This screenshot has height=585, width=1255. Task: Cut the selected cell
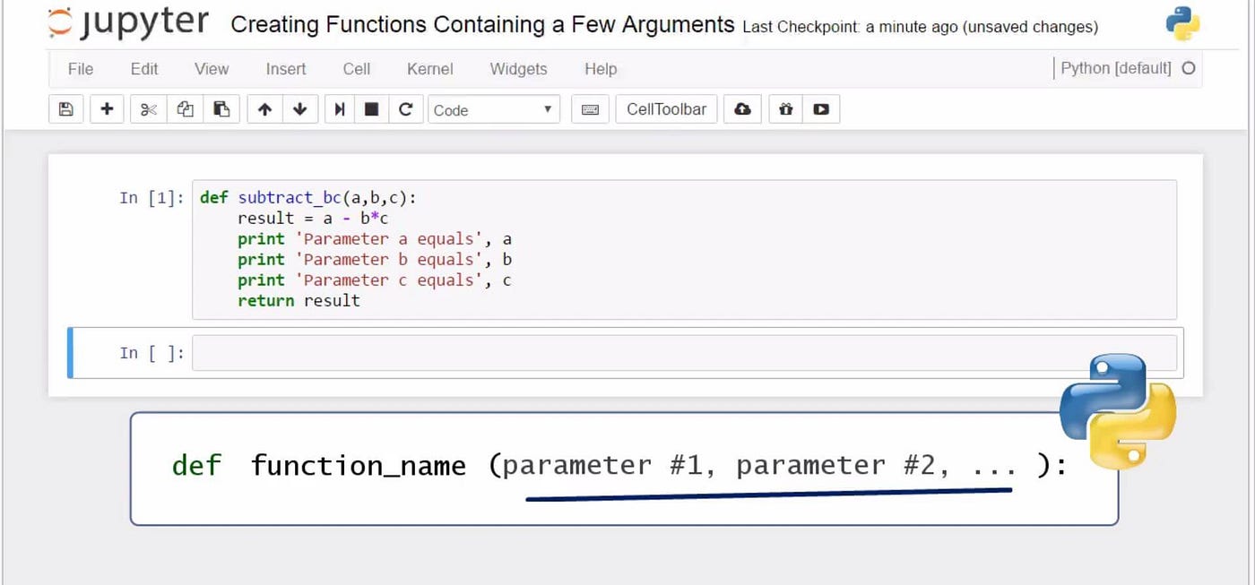[148, 108]
